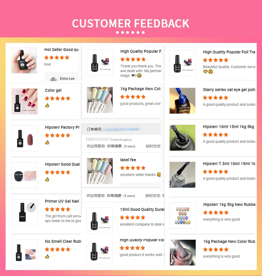
Task: Click the Starry series cat eye gel title
Action: click(x=229, y=89)
